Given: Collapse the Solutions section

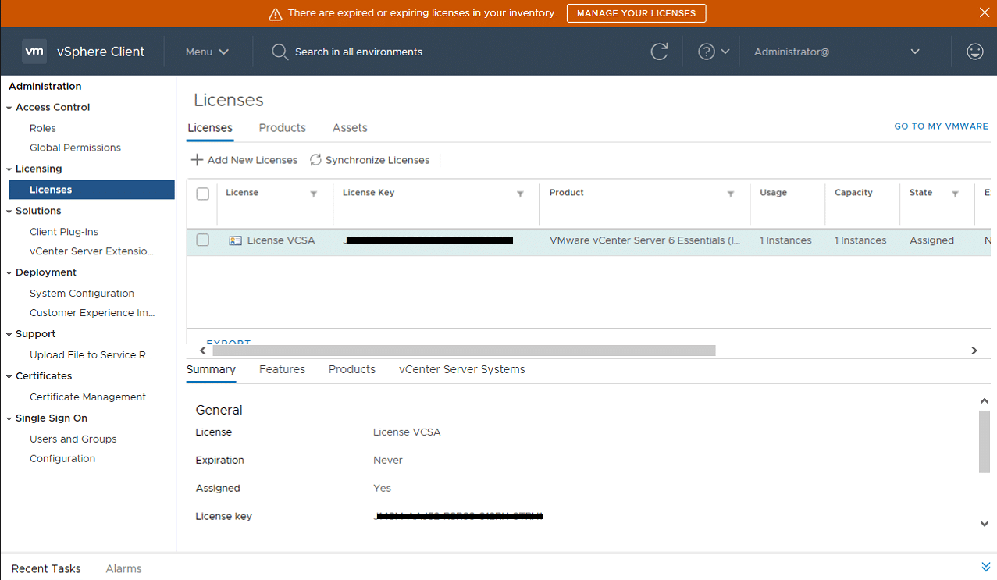Looking at the screenshot, I should click(x=9, y=212).
